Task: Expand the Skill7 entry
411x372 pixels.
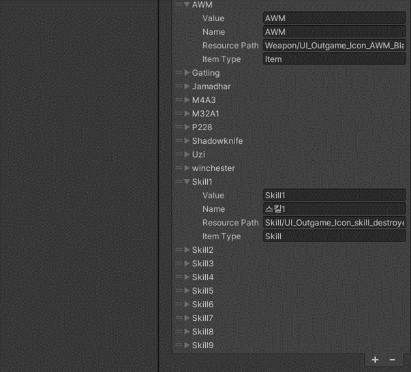Action: tap(187, 317)
